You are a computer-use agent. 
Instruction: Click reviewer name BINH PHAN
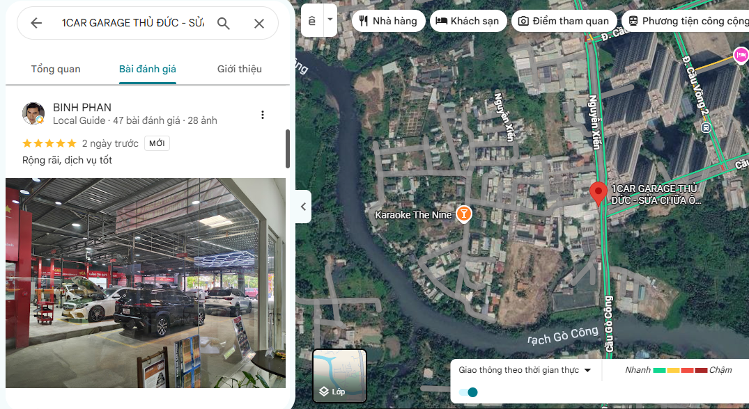[82, 107]
